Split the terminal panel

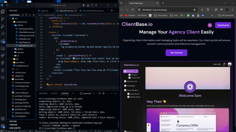[x=100, y=93]
